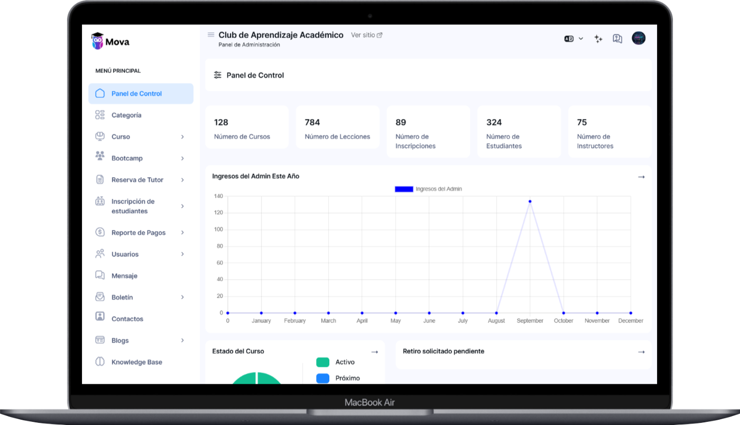Select Panel de Control in sidebar
Viewport: 740px width, 425px height.
pos(136,94)
